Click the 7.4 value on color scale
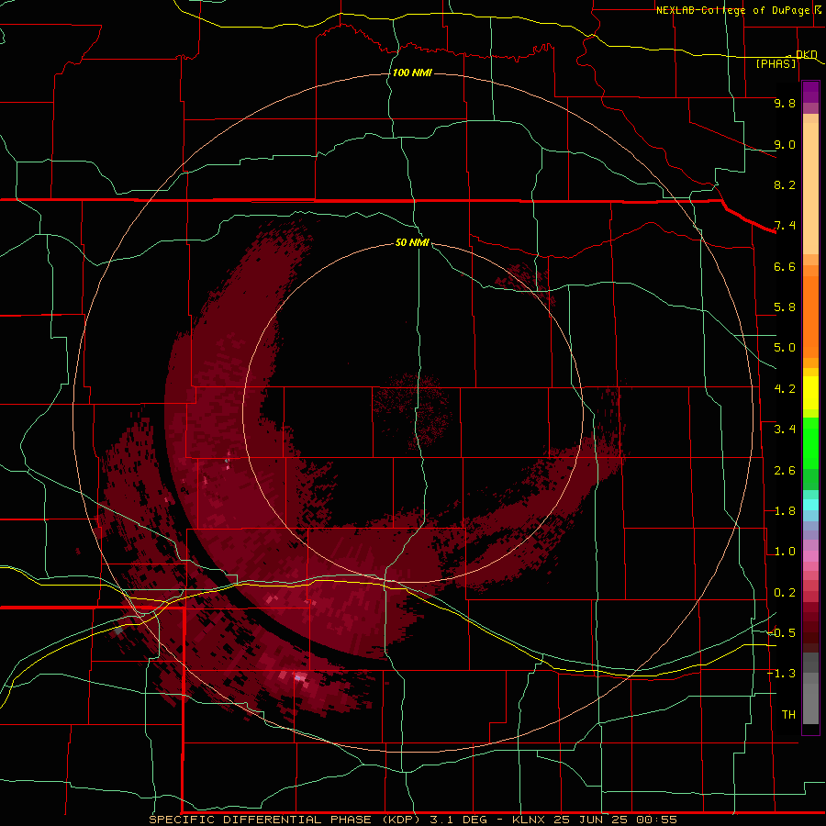This screenshot has height=826, width=826. tap(785, 226)
